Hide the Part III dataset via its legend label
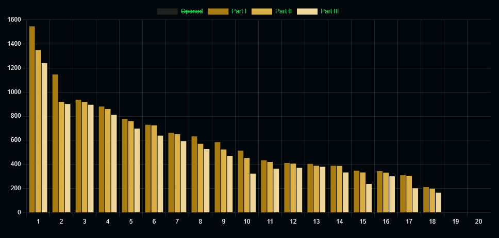Image resolution: width=499 pixels, height=238 pixels. pyautogui.click(x=330, y=11)
